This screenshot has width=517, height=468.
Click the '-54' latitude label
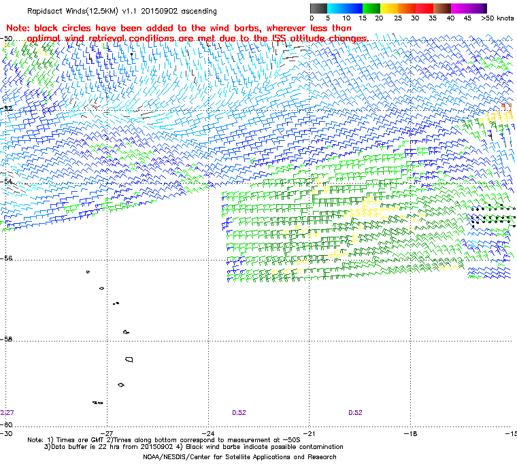(6, 182)
